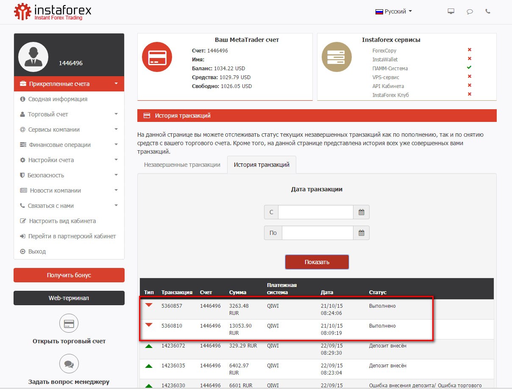This screenshot has width=512, height=389.
Task: Click date 22/09/15 08:29:30
Action: pos(331,349)
